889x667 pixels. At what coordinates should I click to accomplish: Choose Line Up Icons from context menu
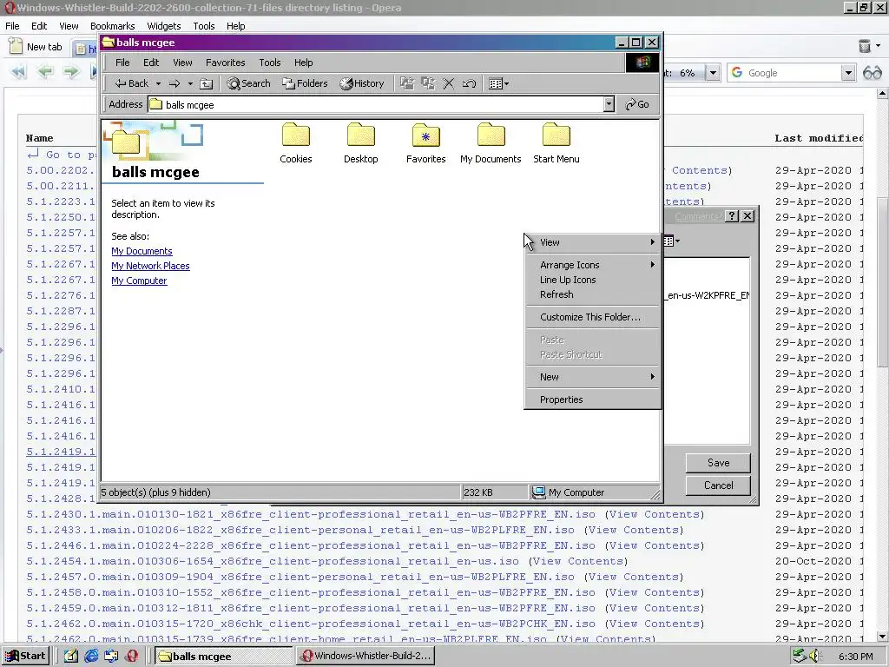tap(592, 280)
